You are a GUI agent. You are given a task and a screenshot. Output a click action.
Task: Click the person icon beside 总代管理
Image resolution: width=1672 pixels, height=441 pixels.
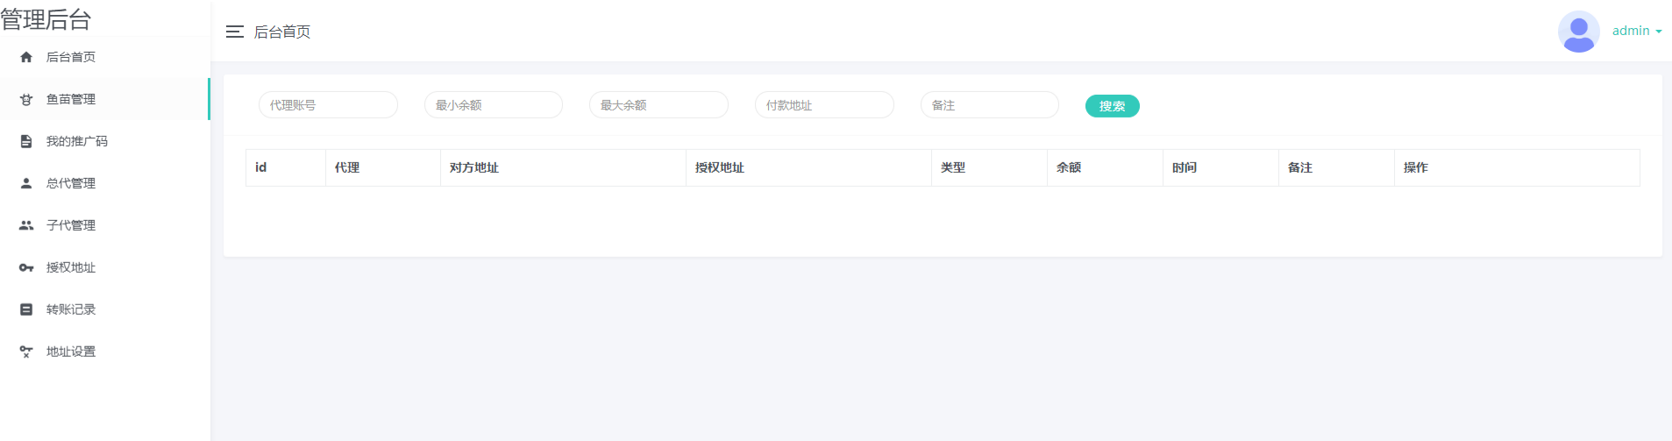coord(26,183)
